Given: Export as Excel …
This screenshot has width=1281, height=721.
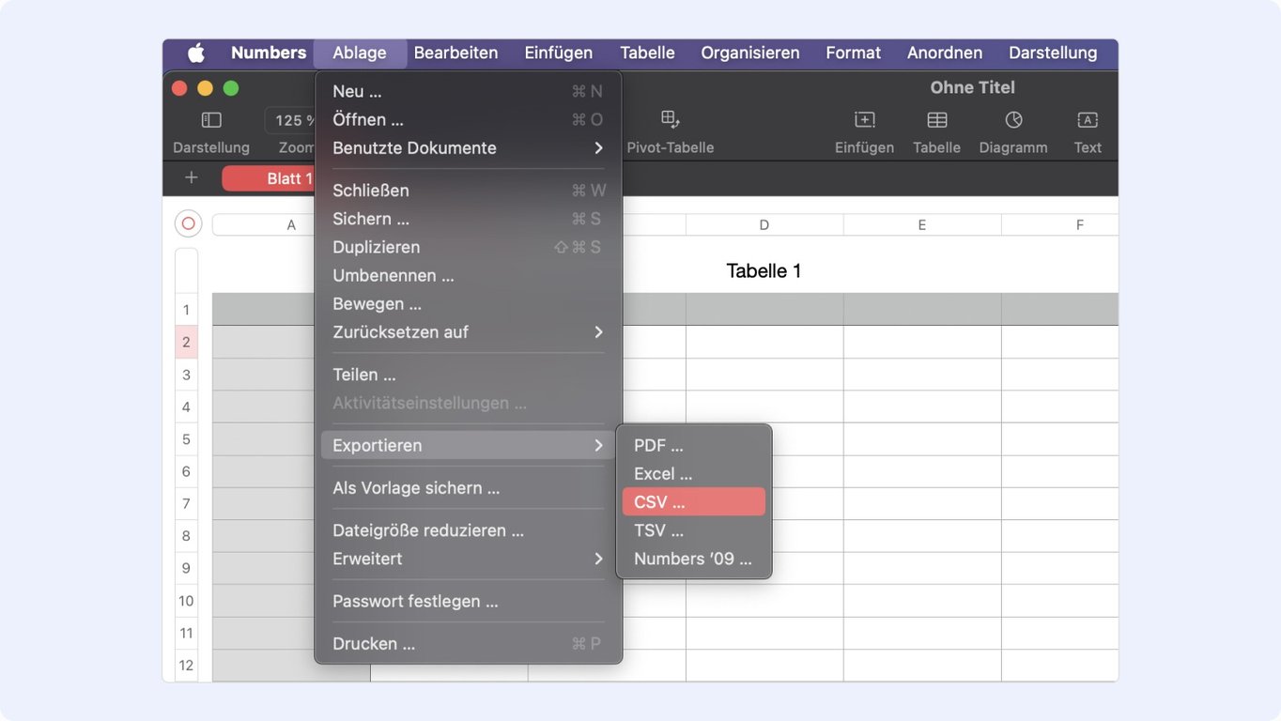Looking at the screenshot, I should [x=694, y=473].
